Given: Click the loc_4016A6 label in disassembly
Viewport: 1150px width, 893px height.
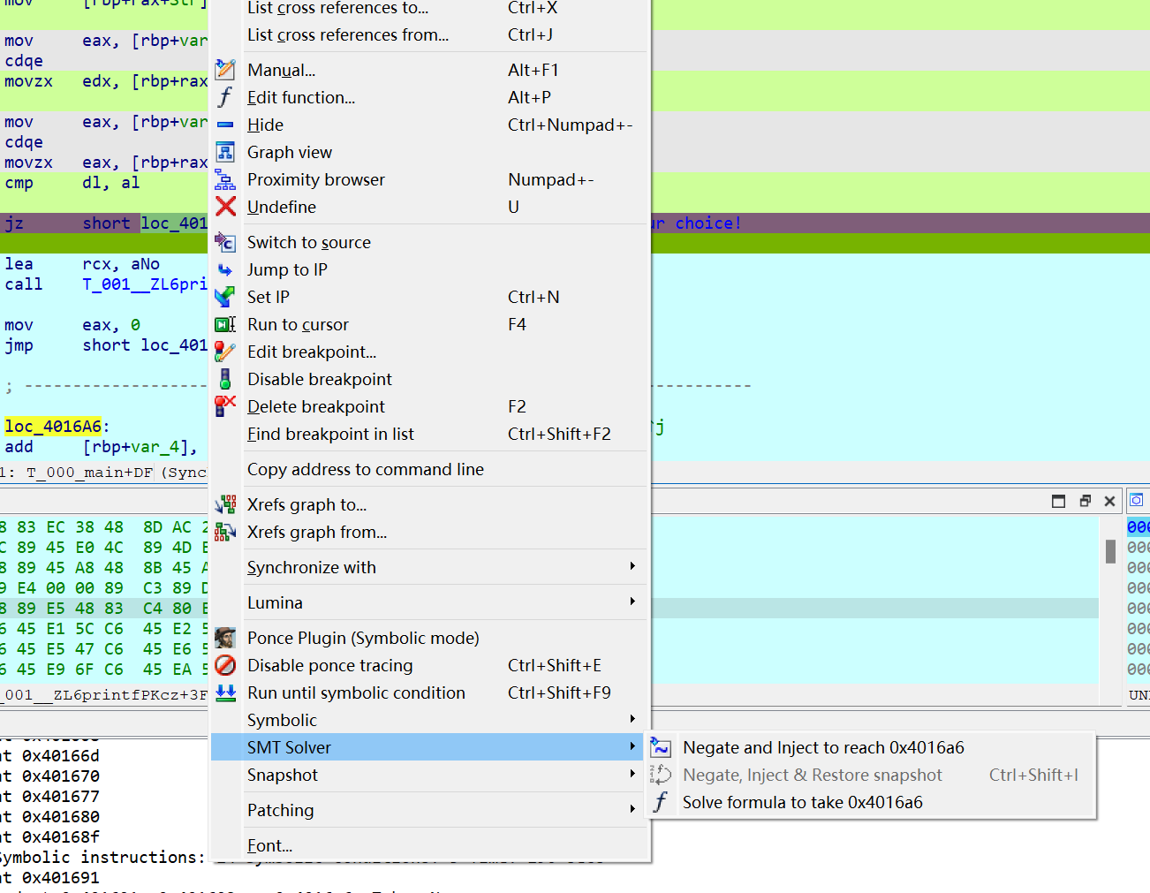Looking at the screenshot, I should (53, 427).
